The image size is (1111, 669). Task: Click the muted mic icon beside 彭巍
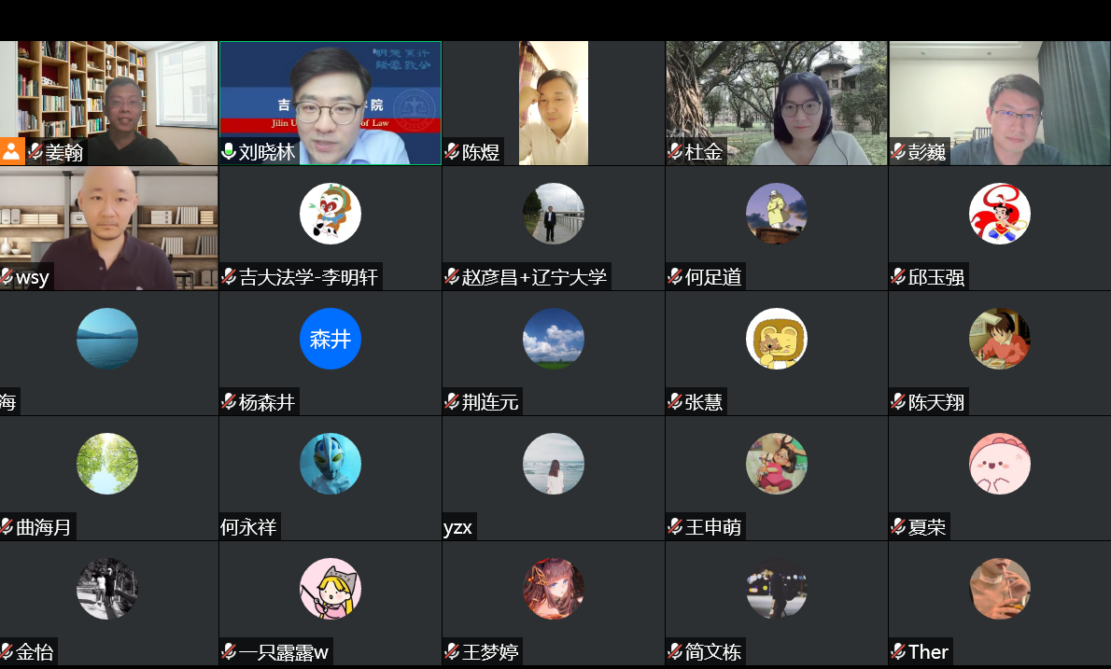tap(898, 152)
